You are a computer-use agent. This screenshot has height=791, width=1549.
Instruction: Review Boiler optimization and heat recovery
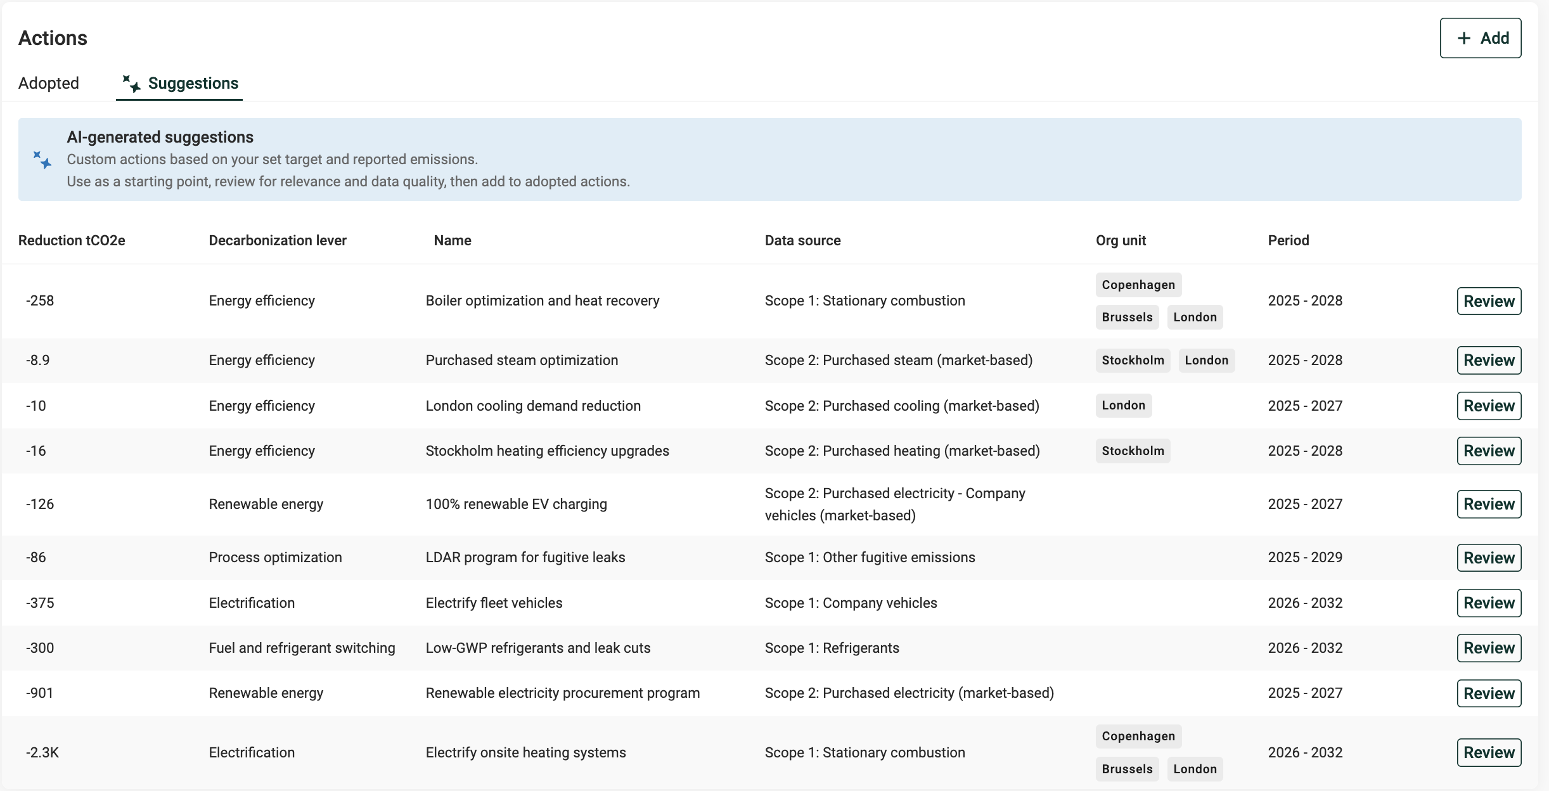1488,301
